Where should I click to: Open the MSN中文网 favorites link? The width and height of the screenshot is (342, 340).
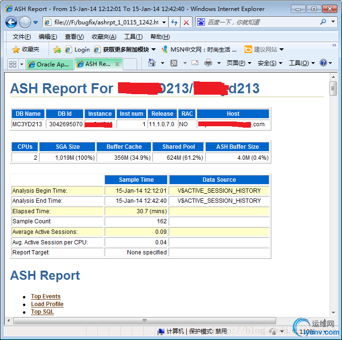pos(199,50)
